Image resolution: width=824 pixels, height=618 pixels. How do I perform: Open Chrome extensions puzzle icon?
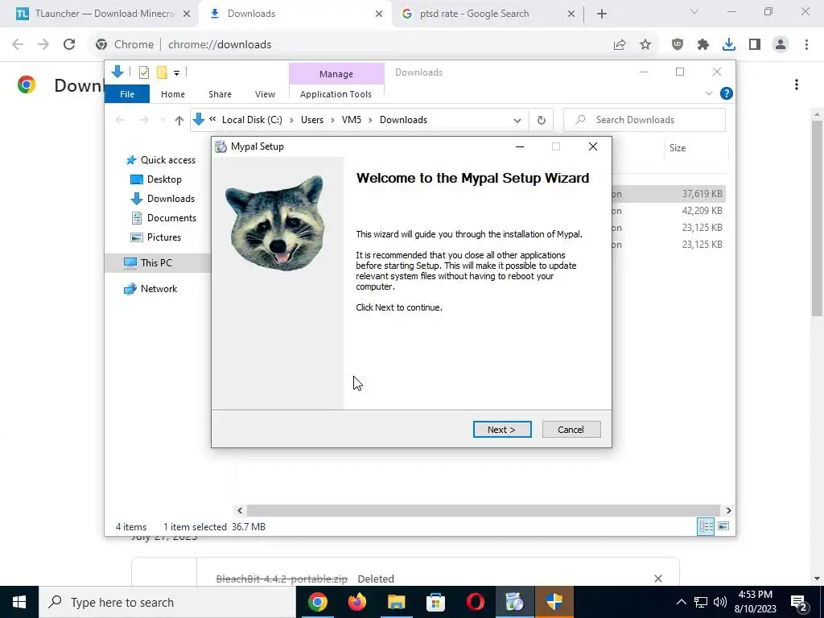[x=703, y=45]
